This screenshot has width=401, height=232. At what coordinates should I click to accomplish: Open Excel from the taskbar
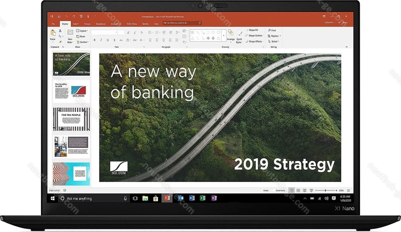point(203,198)
